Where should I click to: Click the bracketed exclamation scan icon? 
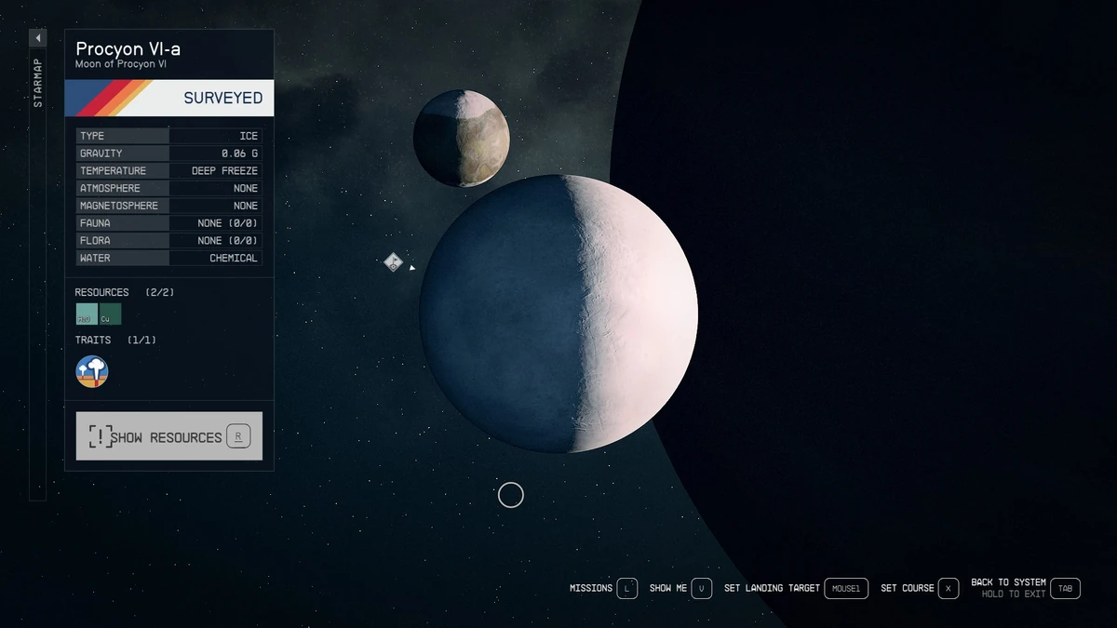click(x=101, y=434)
